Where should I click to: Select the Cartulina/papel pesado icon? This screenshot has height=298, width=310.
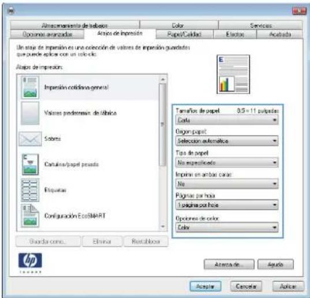30,164
